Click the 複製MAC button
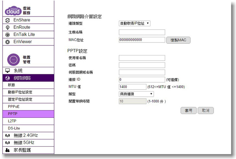This screenshot has height=159, width=236. tap(178, 40)
